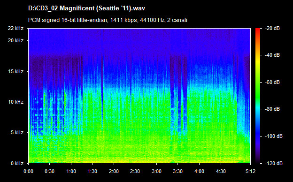Click the 0 kHz frequency axis label

click(17, 163)
